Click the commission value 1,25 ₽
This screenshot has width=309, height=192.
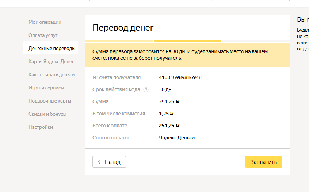point(166,114)
